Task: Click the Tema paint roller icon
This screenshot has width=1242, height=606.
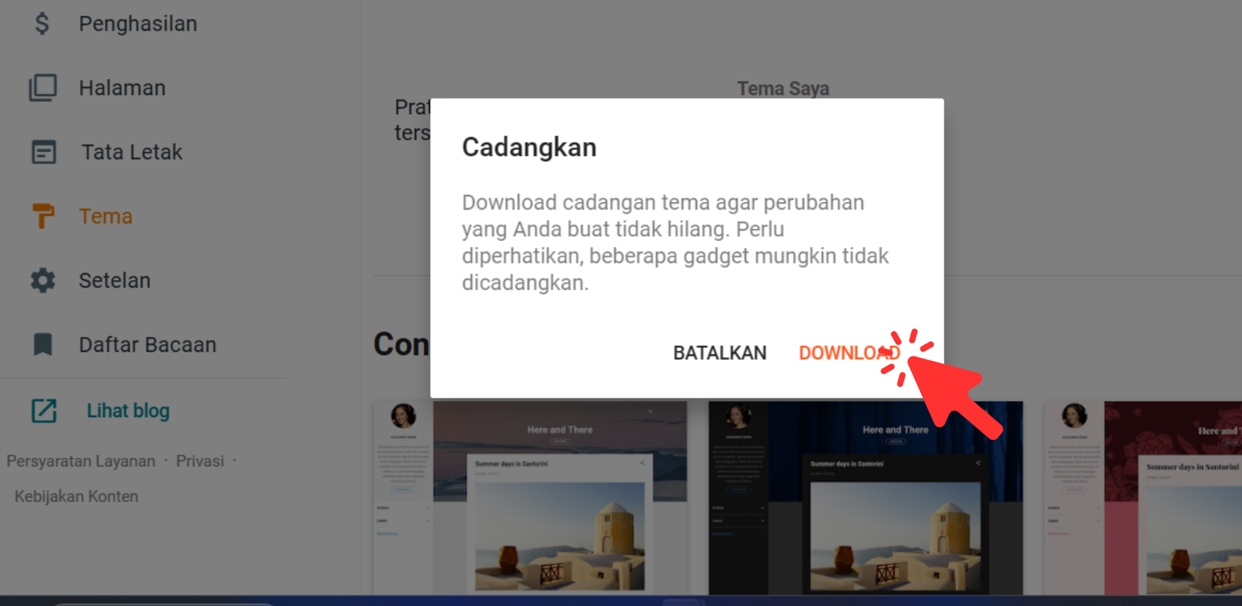Action: [x=43, y=216]
